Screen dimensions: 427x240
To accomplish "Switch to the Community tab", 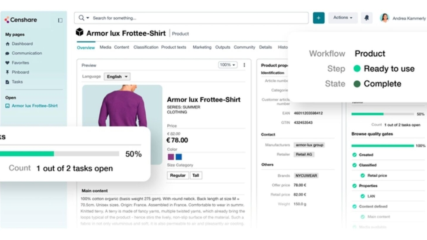I will (245, 47).
